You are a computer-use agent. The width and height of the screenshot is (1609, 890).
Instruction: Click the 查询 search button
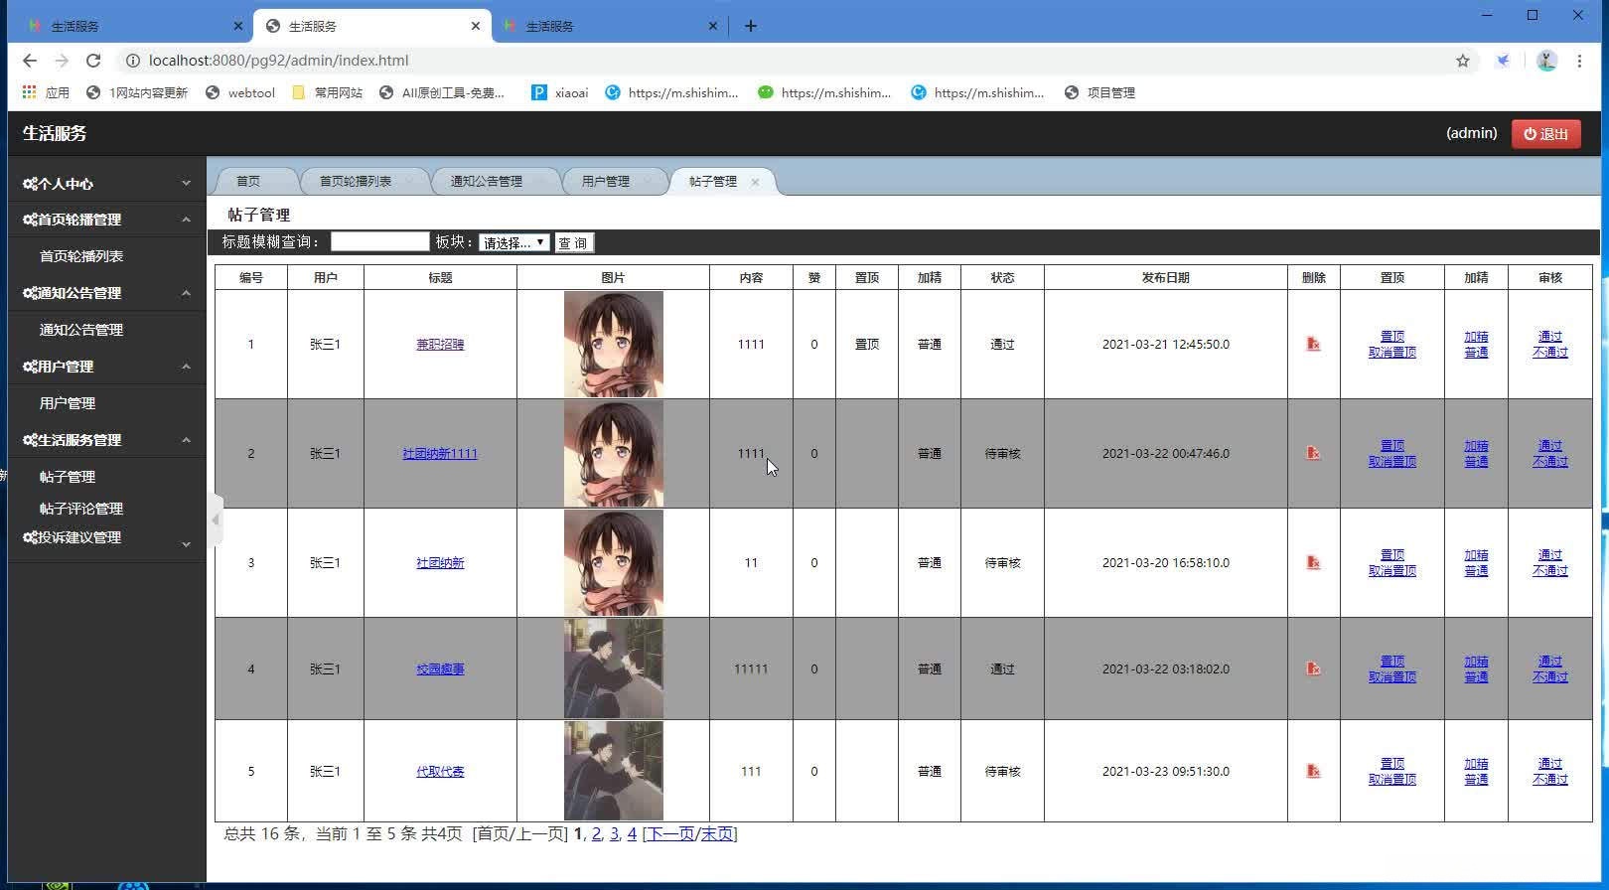click(x=573, y=242)
